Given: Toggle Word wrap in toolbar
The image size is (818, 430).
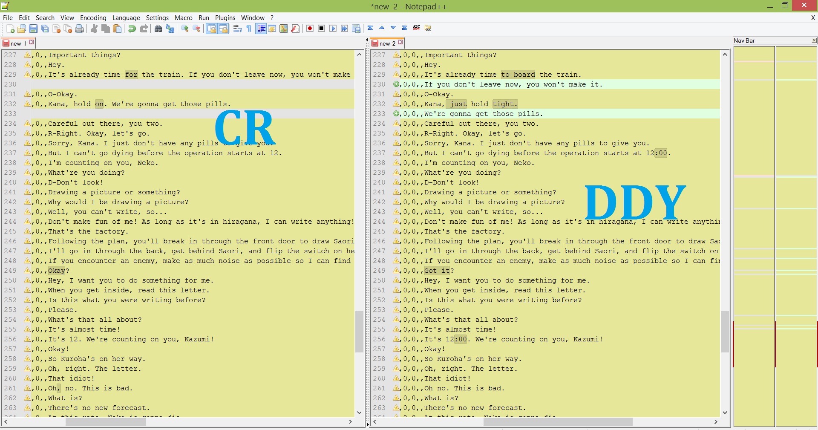Looking at the screenshot, I should coord(238,29).
